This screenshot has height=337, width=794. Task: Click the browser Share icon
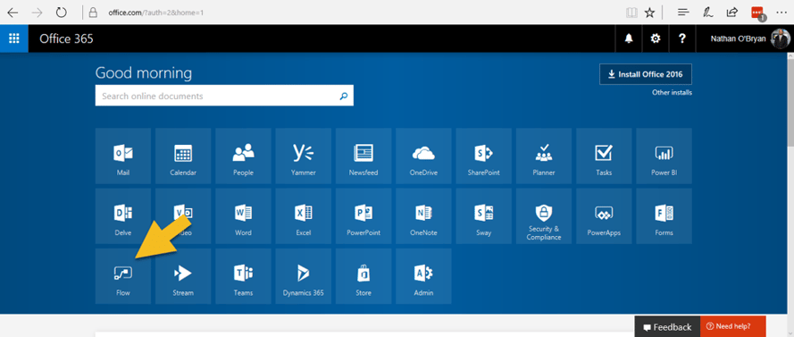732,13
